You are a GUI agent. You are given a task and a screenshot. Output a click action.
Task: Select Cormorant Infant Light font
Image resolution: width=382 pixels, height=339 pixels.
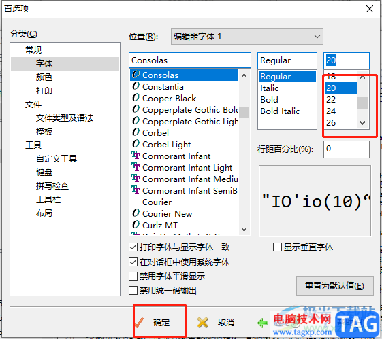(x=184, y=167)
